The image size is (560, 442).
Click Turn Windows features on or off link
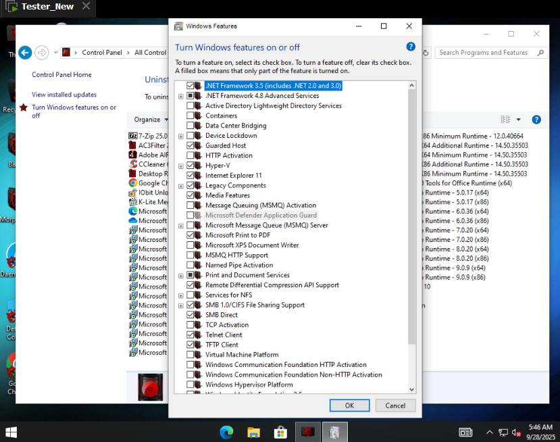74,111
